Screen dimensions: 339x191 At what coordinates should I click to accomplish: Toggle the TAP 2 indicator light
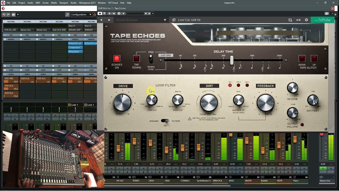[x=238, y=85]
